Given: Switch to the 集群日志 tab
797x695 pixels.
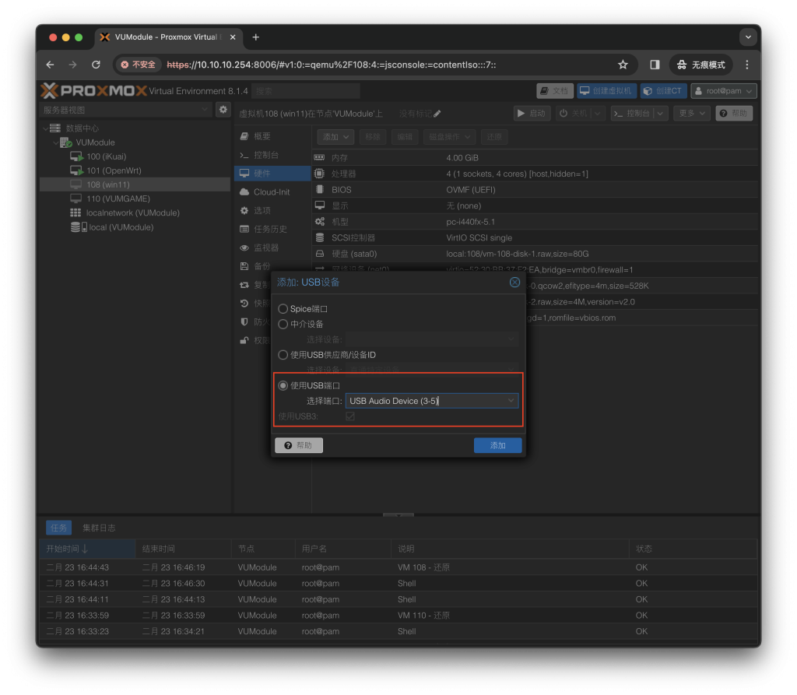Looking at the screenshot, I should click(x=99, y=528).
